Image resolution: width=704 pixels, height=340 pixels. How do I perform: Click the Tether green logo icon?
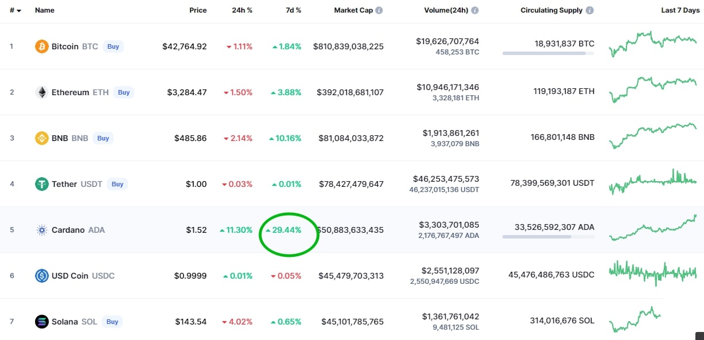(41, 184)
